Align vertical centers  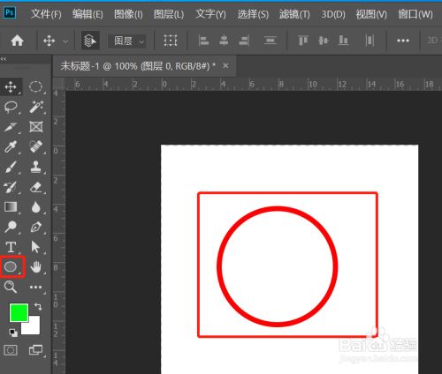324,41
